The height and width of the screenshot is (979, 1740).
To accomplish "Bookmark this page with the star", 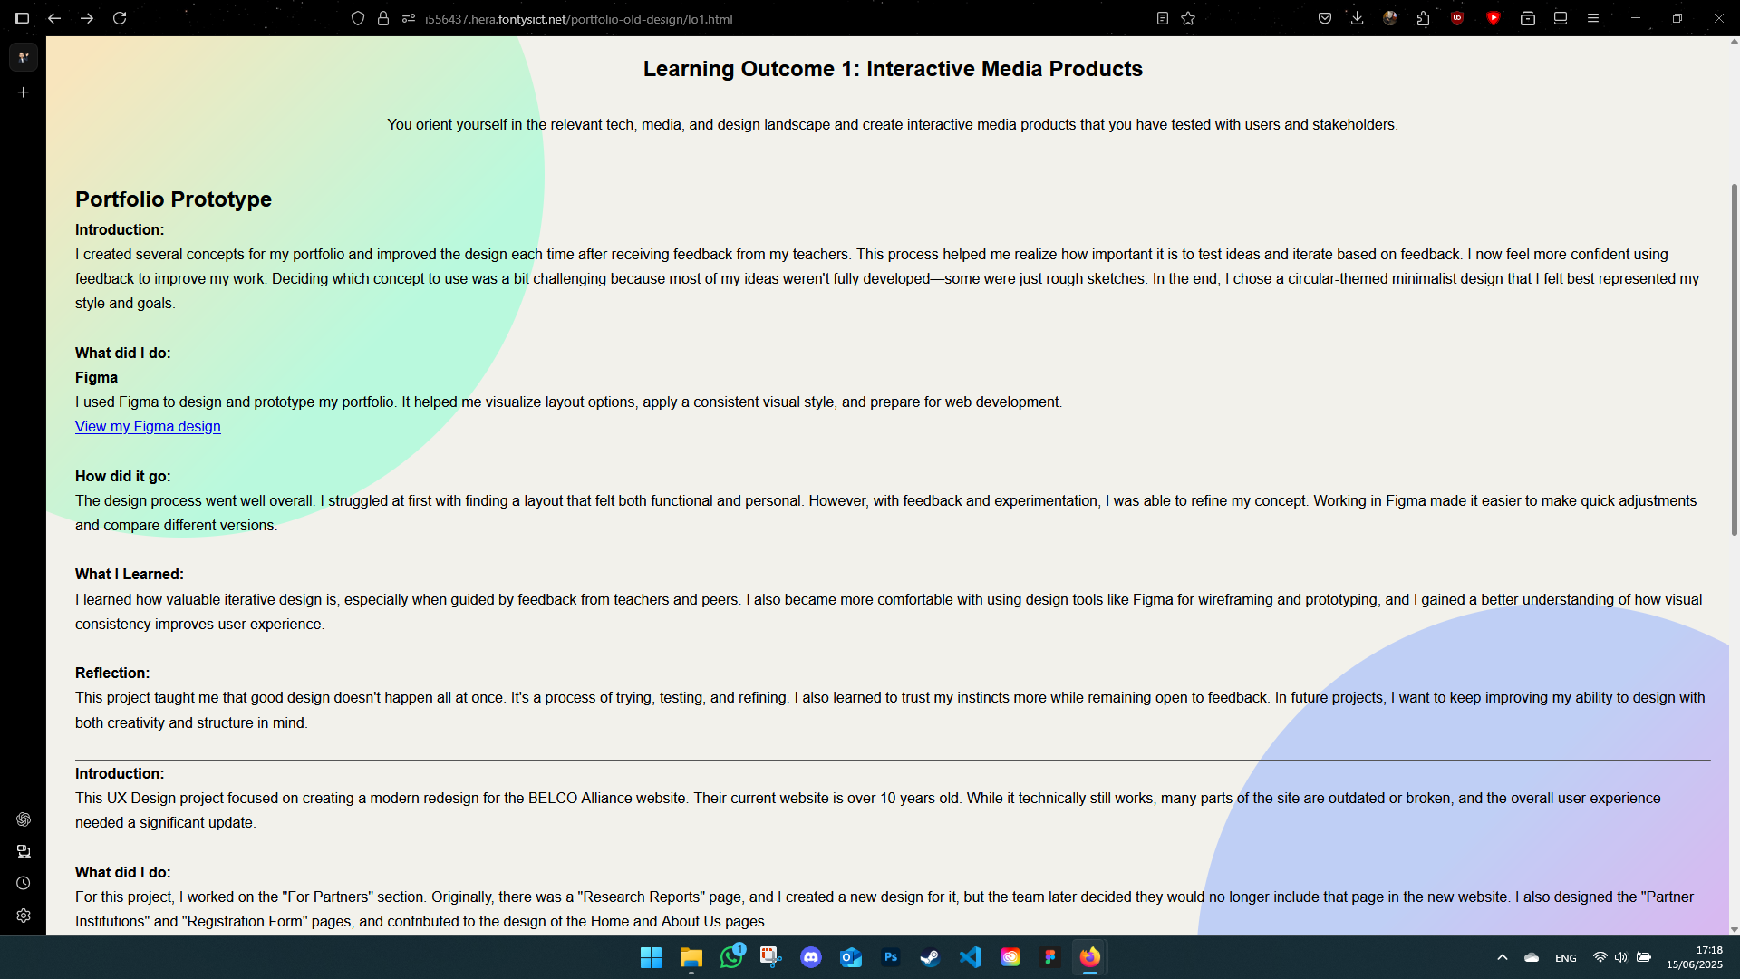I will pos(1188,18).
